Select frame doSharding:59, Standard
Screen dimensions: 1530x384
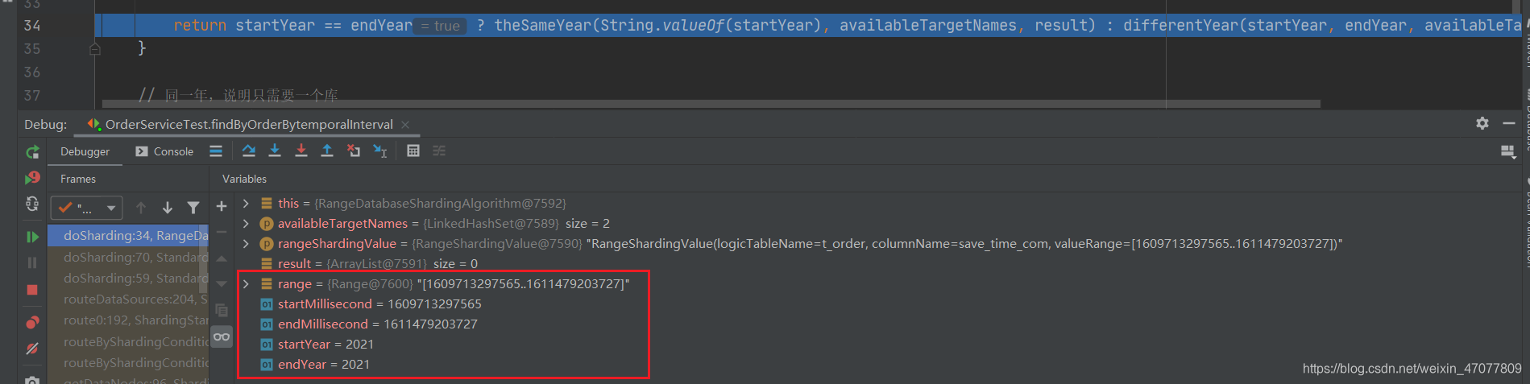pyautogui.click(x=128, y=279)
